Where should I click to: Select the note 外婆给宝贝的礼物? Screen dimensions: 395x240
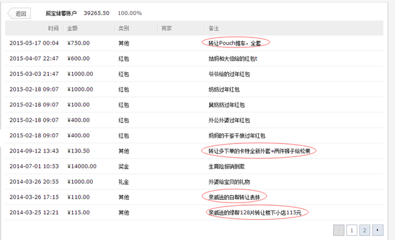pyautogui.click(x=229, y=182)
